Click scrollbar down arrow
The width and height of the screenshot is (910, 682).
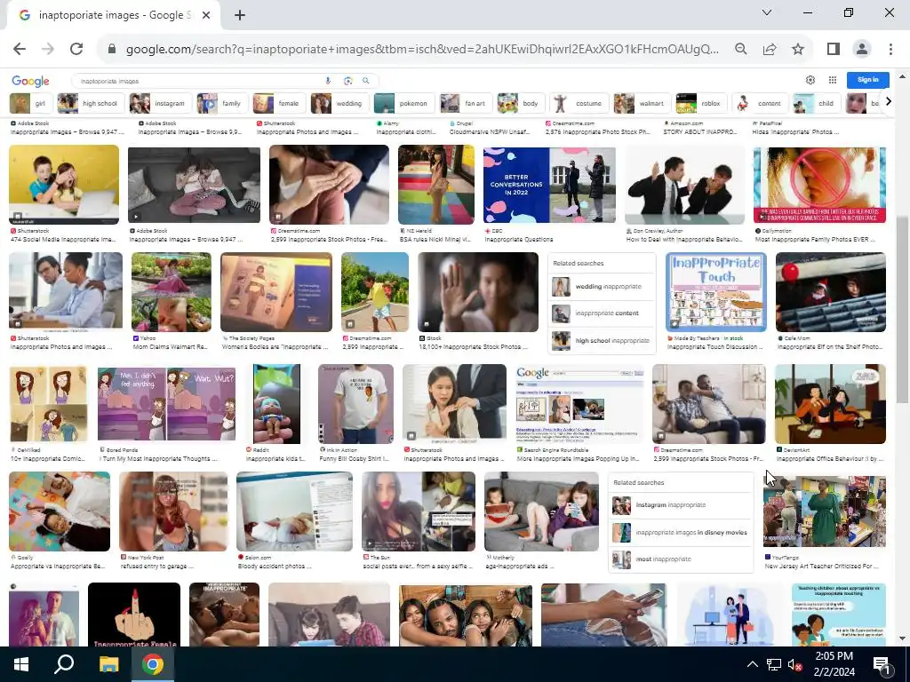pos(903,638)
